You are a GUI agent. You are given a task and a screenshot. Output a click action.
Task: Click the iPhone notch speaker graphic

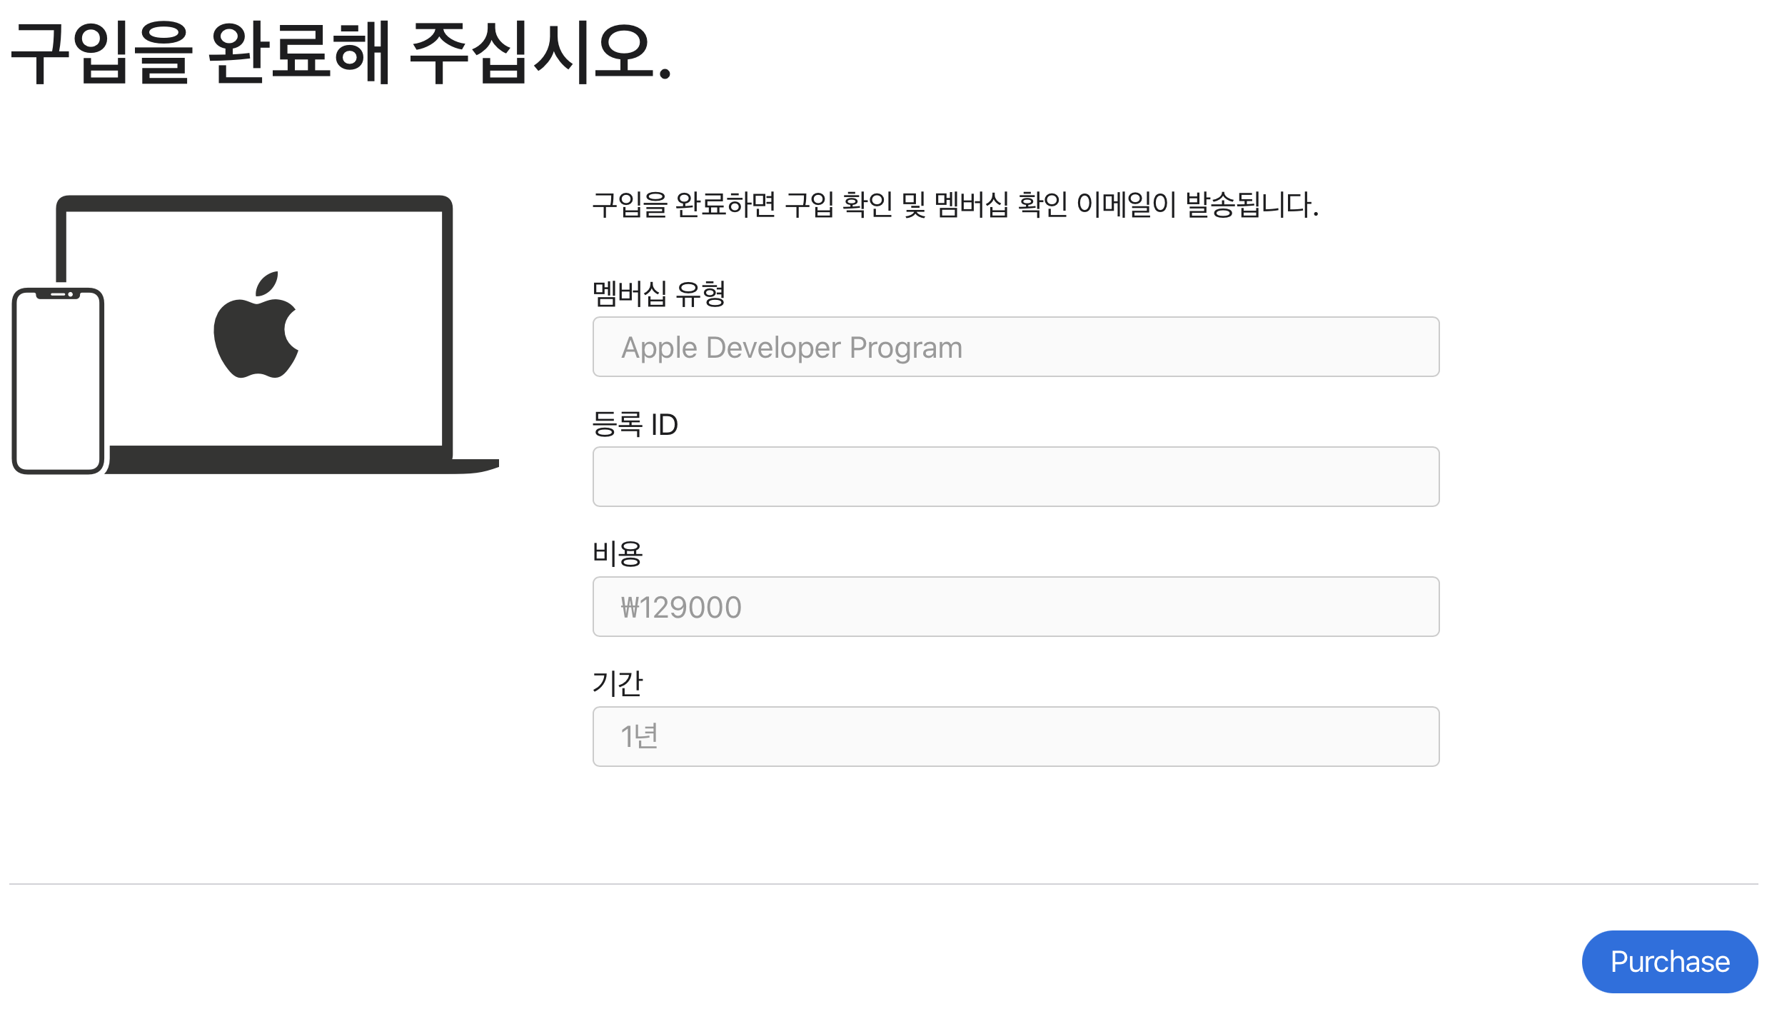(59, 294)
